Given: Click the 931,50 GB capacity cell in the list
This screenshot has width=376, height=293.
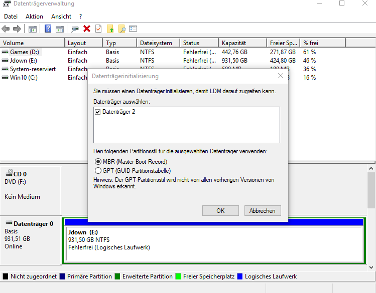Looking at the screenshot, I should coord(234,61).
